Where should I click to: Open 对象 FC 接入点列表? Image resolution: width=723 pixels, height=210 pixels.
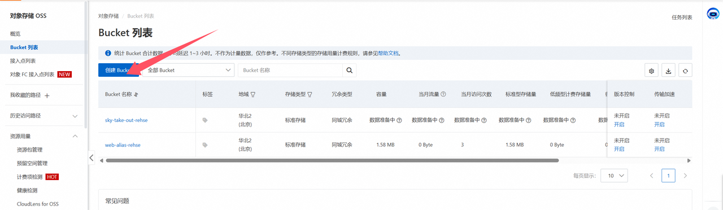click(32, 75)
